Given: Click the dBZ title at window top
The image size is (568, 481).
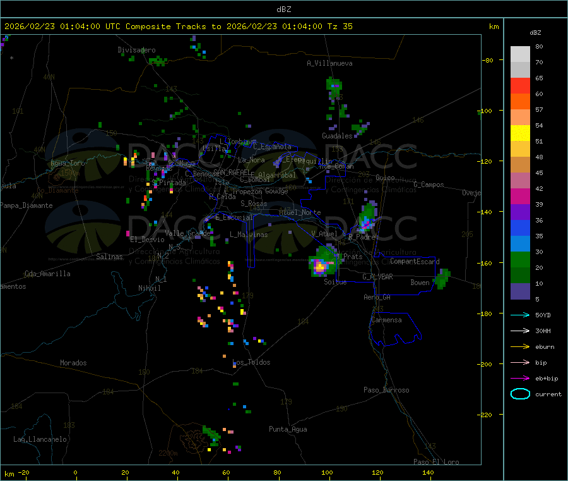Looking at the screenshot, I should pyautogui.click(x=283, y=9).
